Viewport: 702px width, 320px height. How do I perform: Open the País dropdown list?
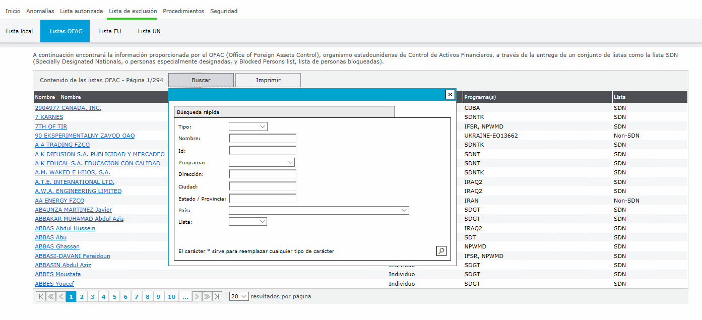[318, 210]
